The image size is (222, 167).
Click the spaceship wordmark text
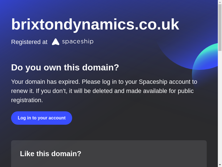pos(78,41)
